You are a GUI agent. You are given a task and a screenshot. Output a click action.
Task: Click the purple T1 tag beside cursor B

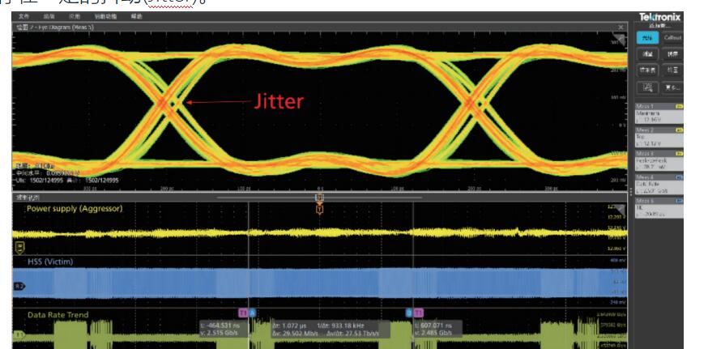[x=418, y=313]
